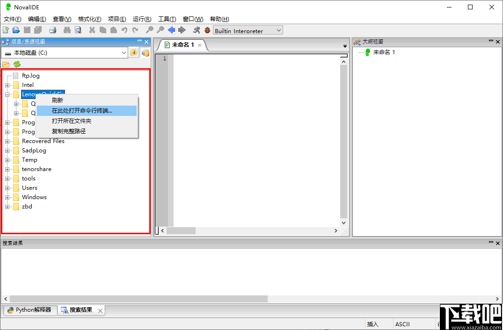
Task: Switch to the 搜索结果 bottom tab
Action: tap(81, 310)
